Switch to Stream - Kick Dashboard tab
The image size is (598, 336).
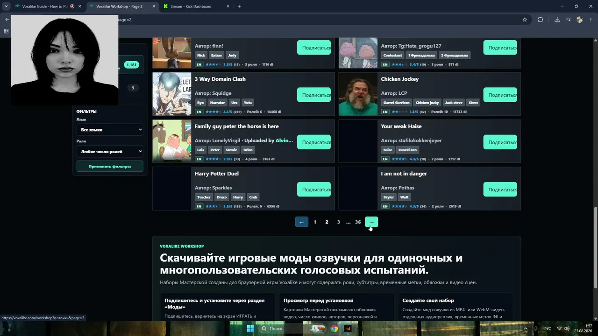pyautogui.click(x=191, y=7)
